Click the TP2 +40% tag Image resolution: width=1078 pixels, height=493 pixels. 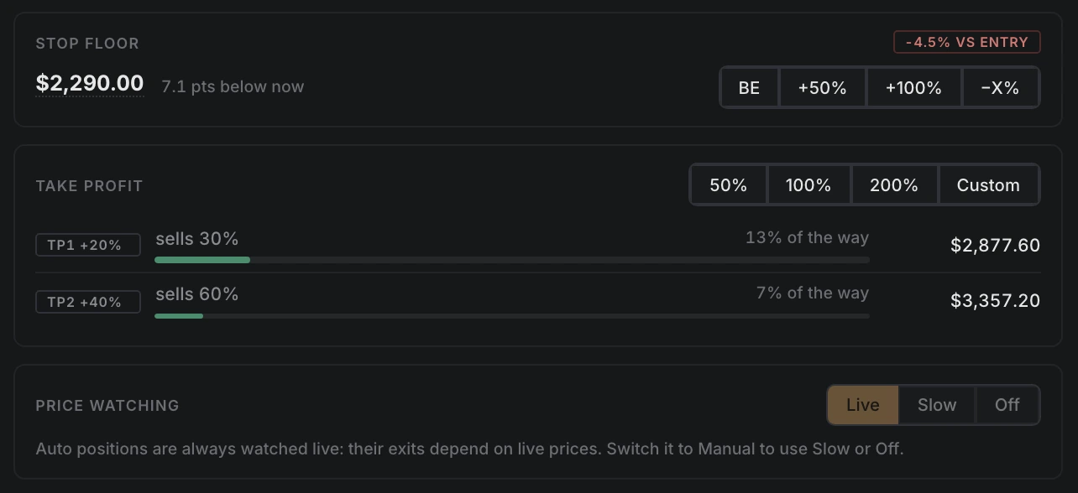87,302
